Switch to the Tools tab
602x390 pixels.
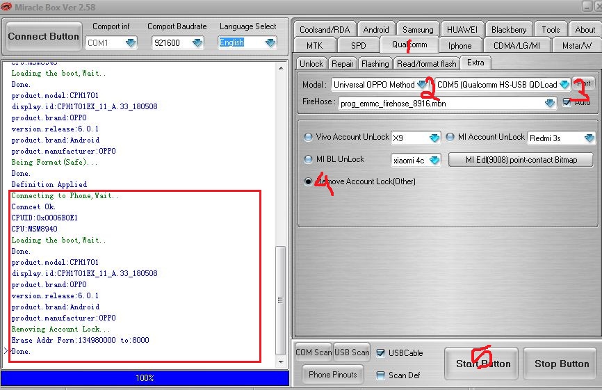point(551,30)
